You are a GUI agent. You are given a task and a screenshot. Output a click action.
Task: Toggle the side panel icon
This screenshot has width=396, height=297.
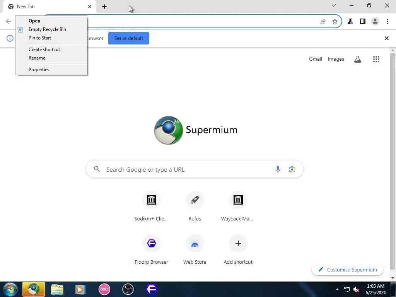click(363, 22)
